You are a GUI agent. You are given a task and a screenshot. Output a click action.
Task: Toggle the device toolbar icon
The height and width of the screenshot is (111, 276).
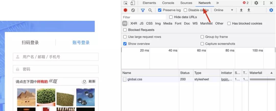[133, 3]
